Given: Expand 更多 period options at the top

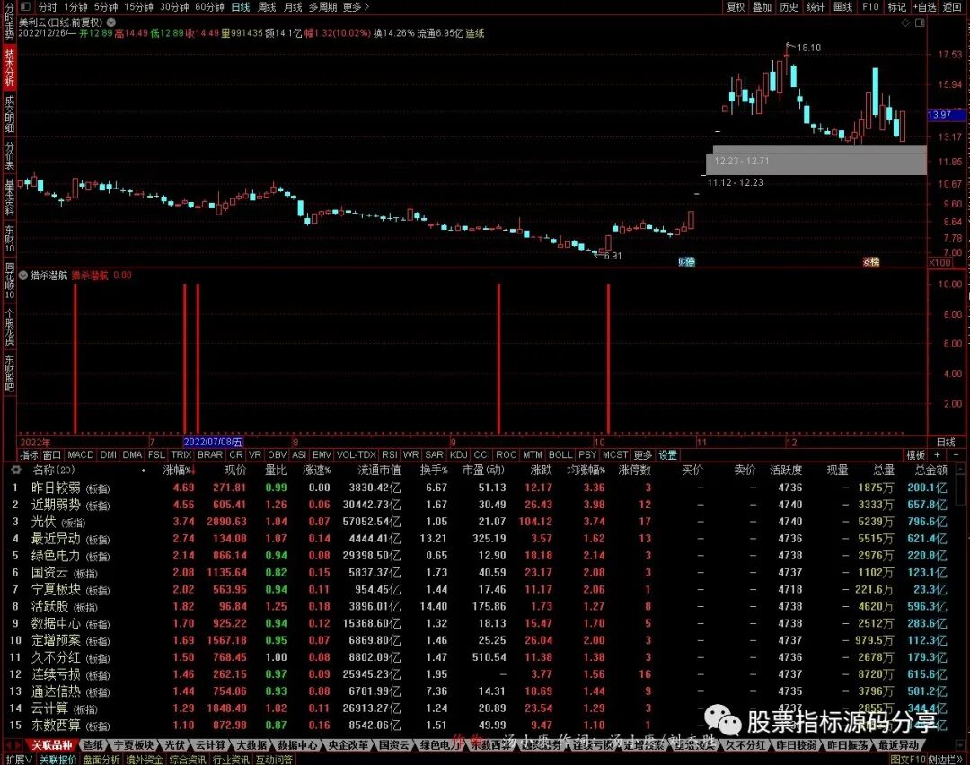Looking at the screenshot, I should coord(355,7).
